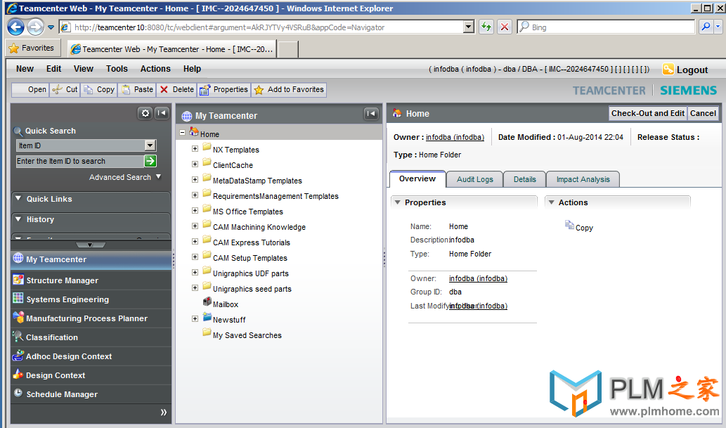Click Add to Favorites star button
This screenshot has height=428, width=726.
(289, 89)
